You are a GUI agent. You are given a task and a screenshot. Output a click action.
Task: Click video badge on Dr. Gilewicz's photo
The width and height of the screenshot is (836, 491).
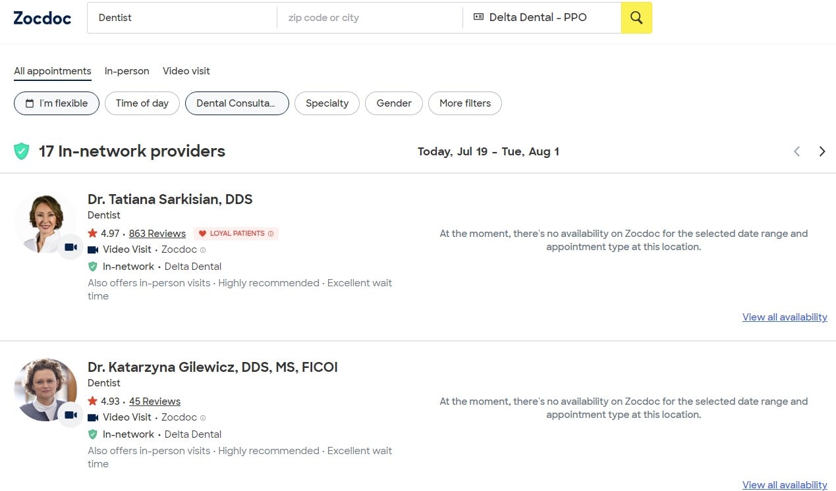[70, 415]
